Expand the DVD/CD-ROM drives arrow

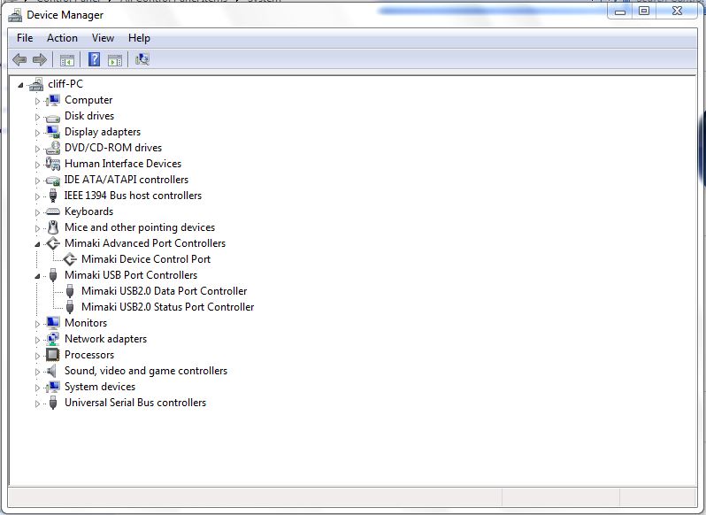[x=37, y=149]
